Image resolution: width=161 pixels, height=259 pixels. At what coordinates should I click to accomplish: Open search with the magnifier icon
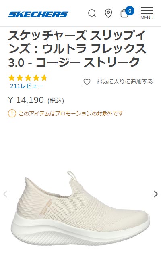pos(92,13)
